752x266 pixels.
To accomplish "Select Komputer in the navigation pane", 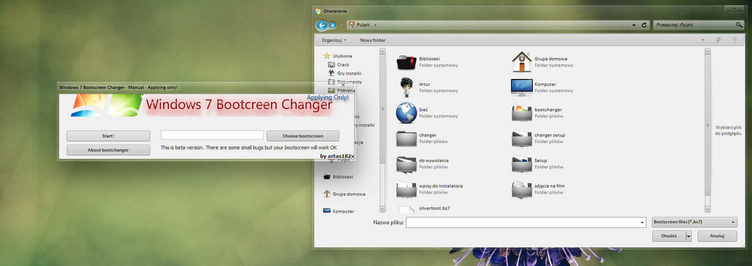I will 339,211.
